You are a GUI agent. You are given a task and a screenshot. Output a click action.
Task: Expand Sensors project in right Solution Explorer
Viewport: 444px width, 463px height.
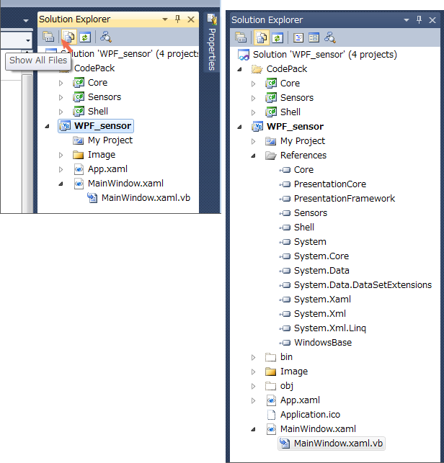point(253,99)
